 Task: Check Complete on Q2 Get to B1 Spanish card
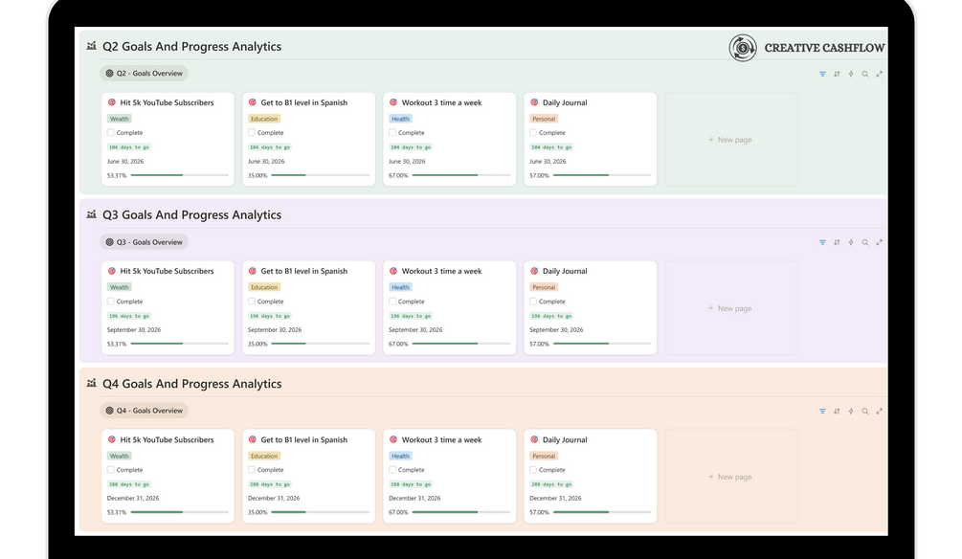tap(252, 132)
